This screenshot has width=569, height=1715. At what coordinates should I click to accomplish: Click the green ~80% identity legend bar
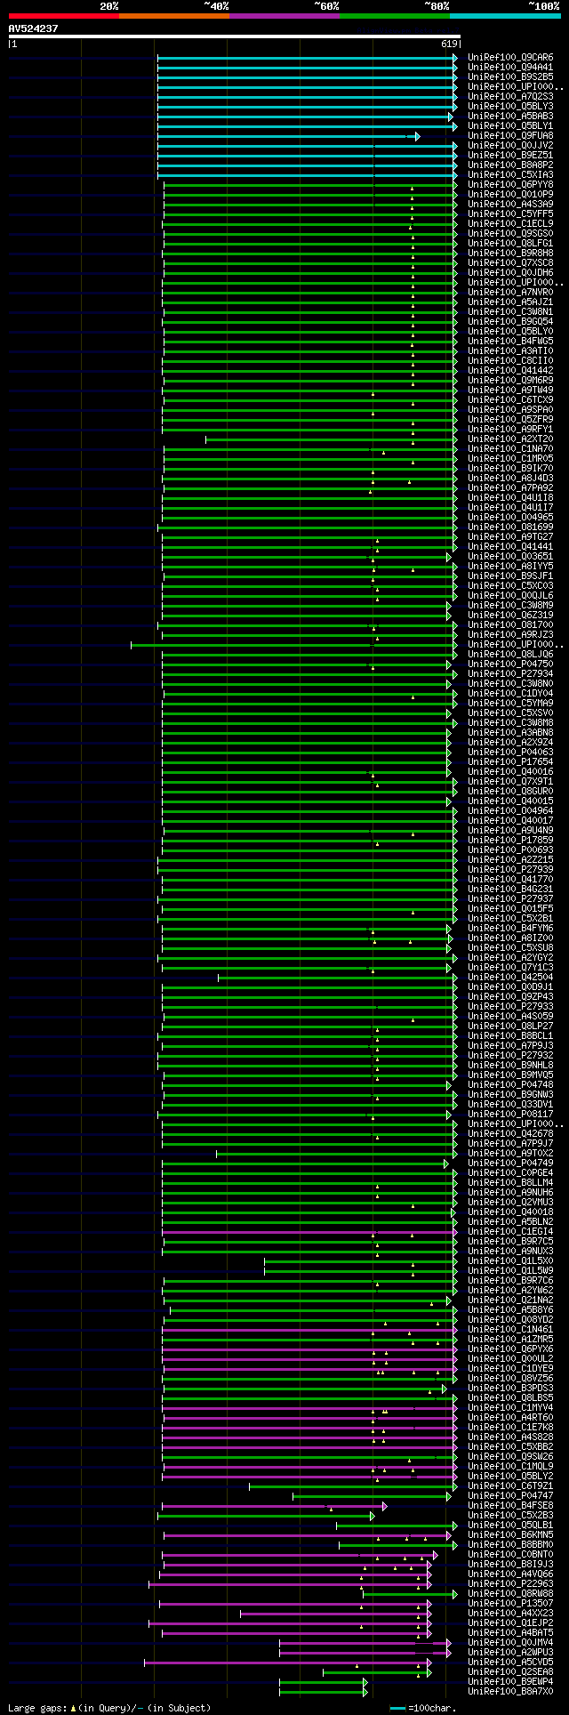tap(395, 16)
